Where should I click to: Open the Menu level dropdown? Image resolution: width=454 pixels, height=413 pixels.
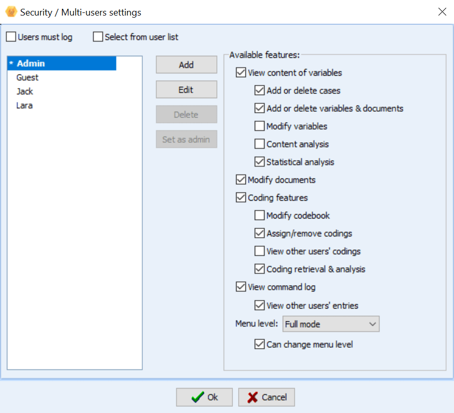[331, 324]
